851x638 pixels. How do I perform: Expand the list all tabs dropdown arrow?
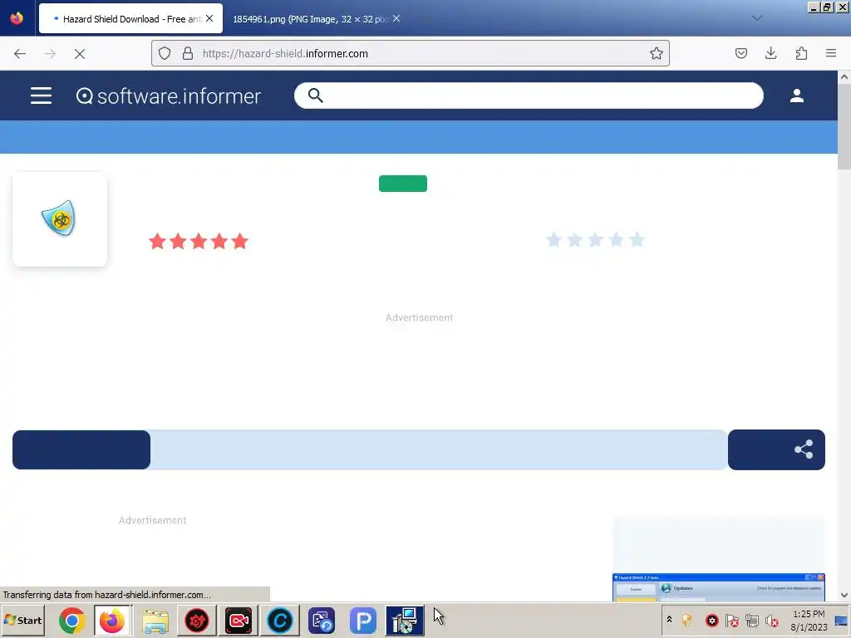[757, 18]
